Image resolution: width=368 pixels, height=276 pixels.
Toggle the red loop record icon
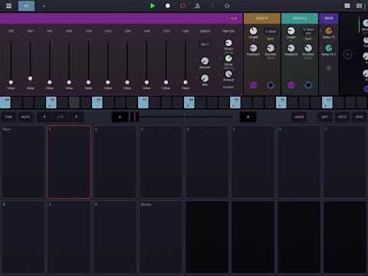[182, 5]
